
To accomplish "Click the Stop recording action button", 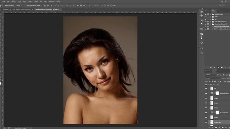I will click(211, 67).
